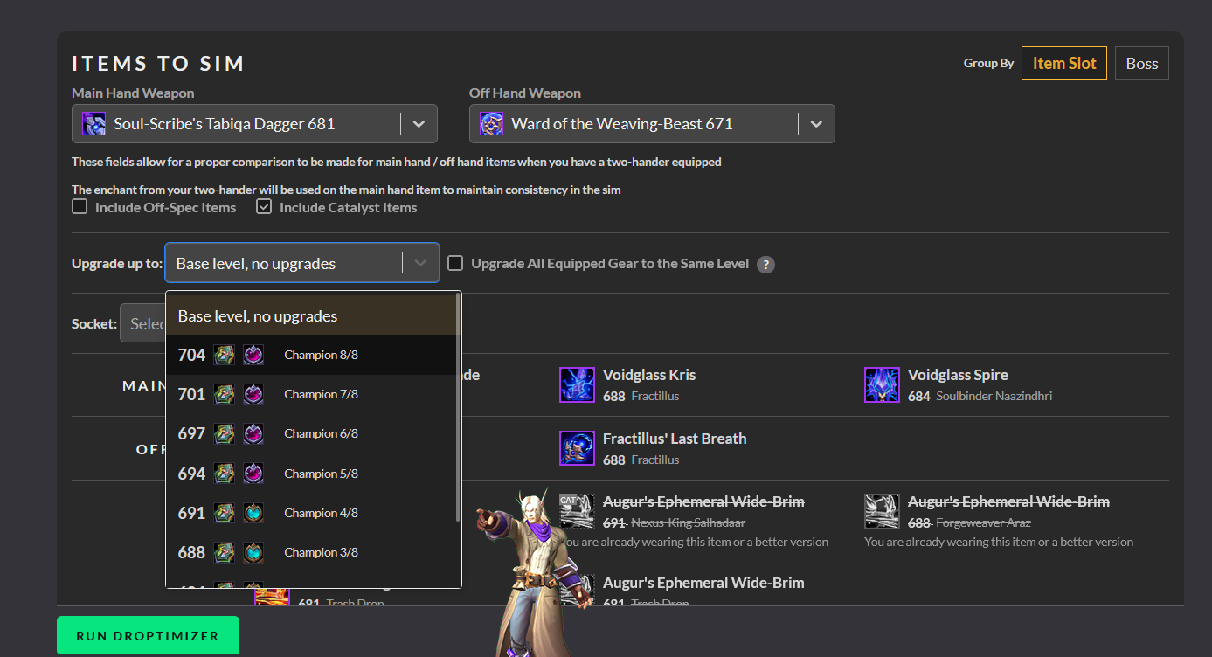
Task: Choose the 697 Champion 6/8 option
Action: 312,433
